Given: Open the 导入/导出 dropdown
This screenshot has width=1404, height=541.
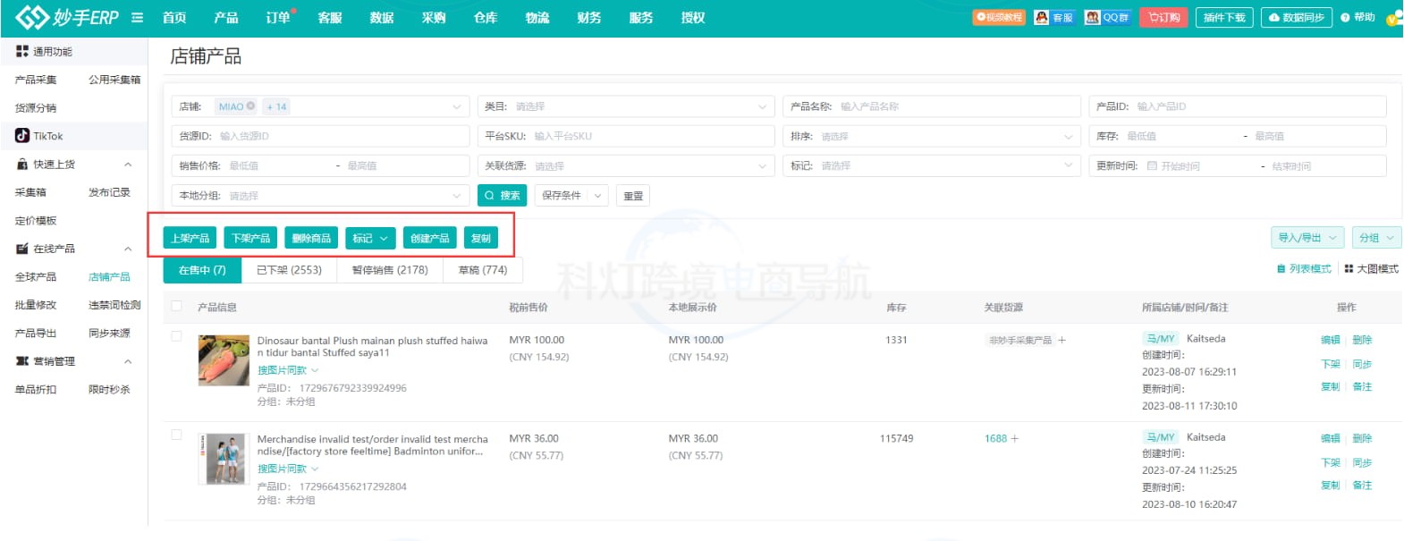Looking at the screenshot, I should 1307,238.
